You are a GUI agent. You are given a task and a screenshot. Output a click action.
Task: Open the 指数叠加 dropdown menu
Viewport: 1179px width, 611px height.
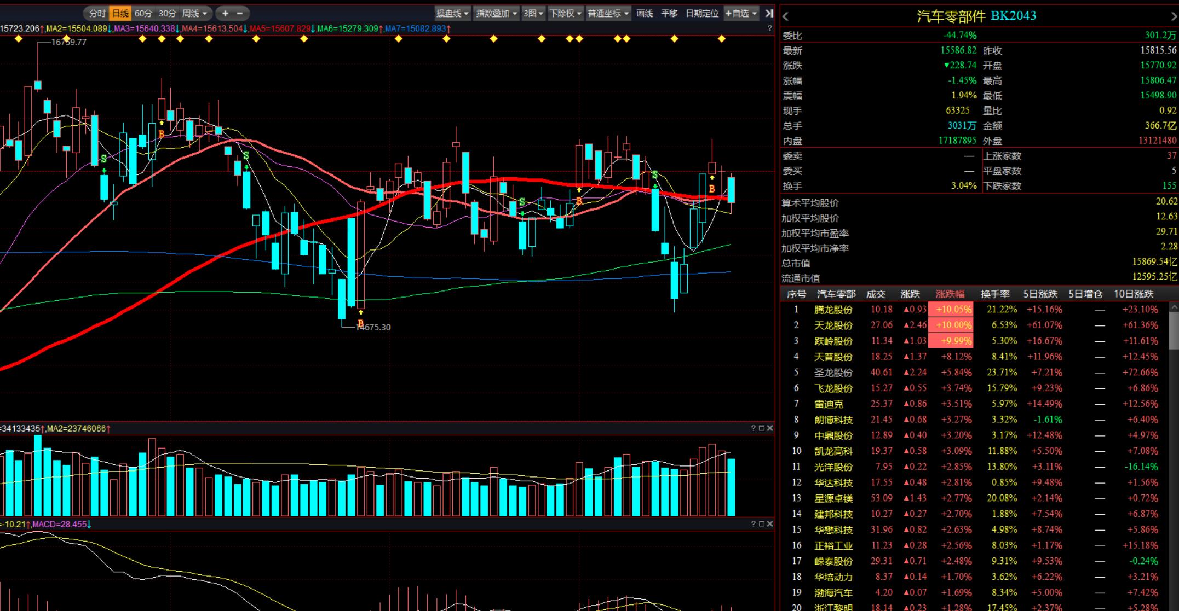click(496, 13)
